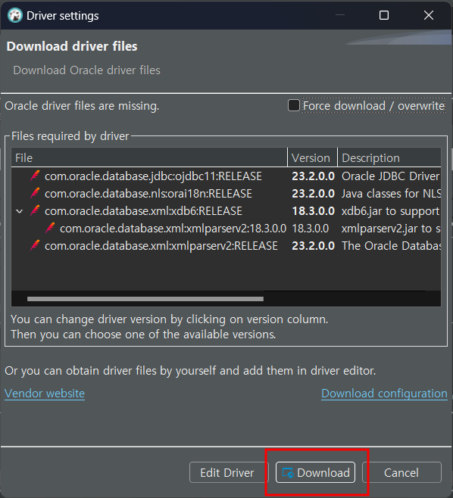Click the File column header
Image resolution: width=453 pixels, height=498 pixels.
click(x=149, y=158)
